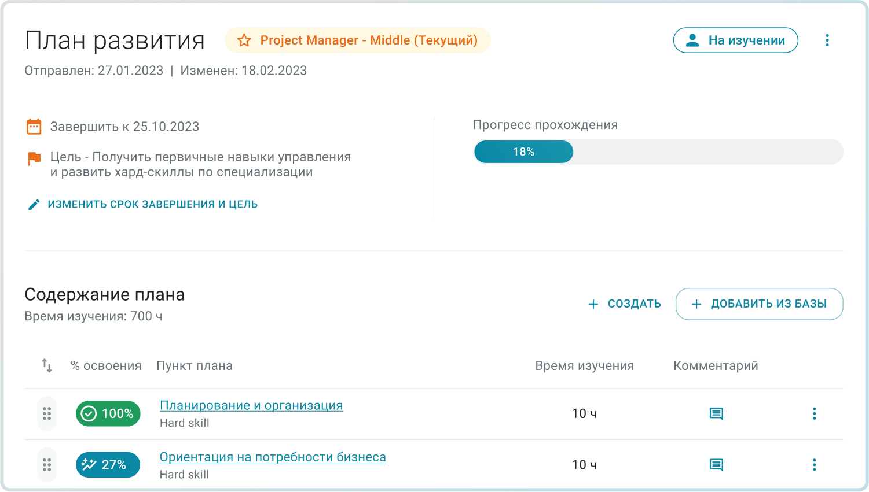The height and width of the screenshot is (492, 869).
Task: Click the orange flag icon beside the goal
Action: pyautogui.click(x=34, y=158)
